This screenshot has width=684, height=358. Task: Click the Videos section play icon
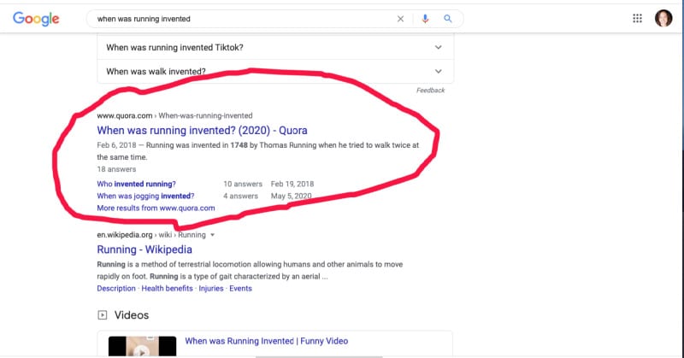pyautogui.click(x=102, y=314)
